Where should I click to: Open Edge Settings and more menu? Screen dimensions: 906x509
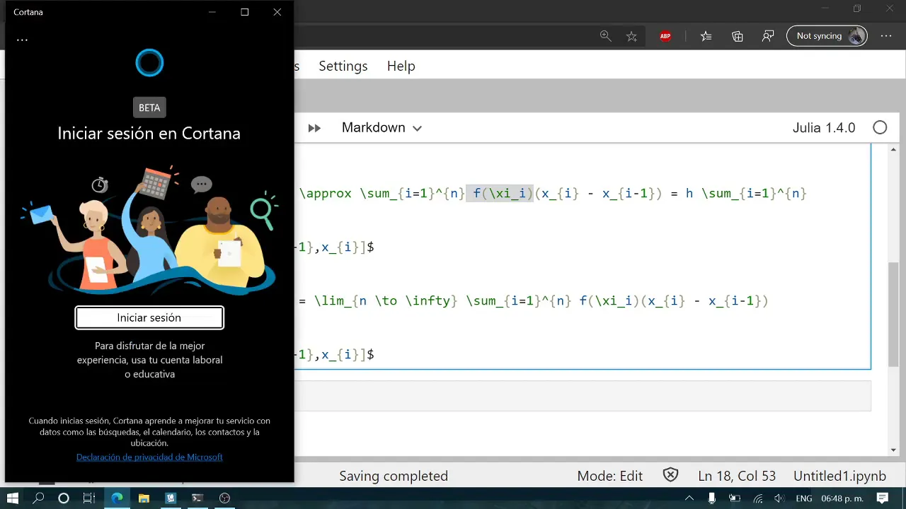click(x=886, y=36)
